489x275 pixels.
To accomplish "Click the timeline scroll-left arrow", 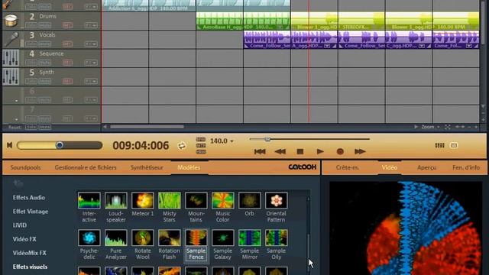I will coord(105,127).
